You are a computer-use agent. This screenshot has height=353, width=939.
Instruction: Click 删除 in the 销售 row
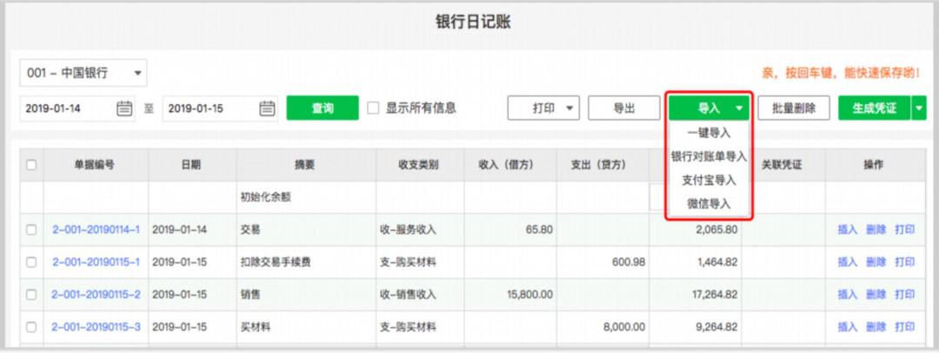click(876, 295)
